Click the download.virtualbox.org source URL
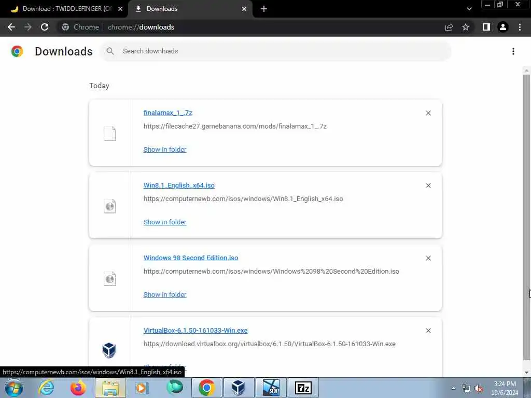Viewport: 531px width, 398px height. pyautogui.click(x=270, y=344)
